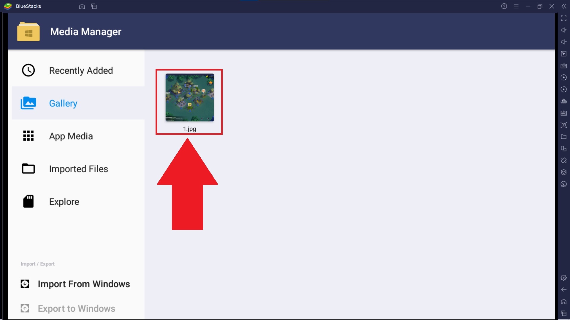This screenshot has width=570, height=320.
Task: Click the Gallery tab in sidebar
Action: pyautogui.click(x=63, y=103)
